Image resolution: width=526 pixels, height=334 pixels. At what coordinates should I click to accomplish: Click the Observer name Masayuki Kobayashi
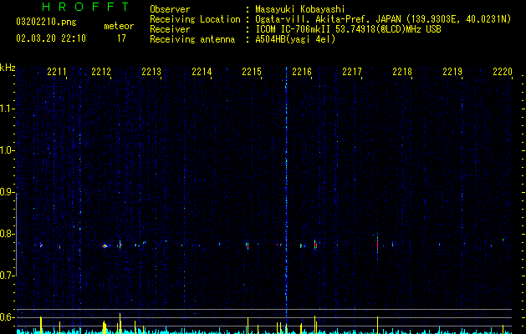[300, 9]
